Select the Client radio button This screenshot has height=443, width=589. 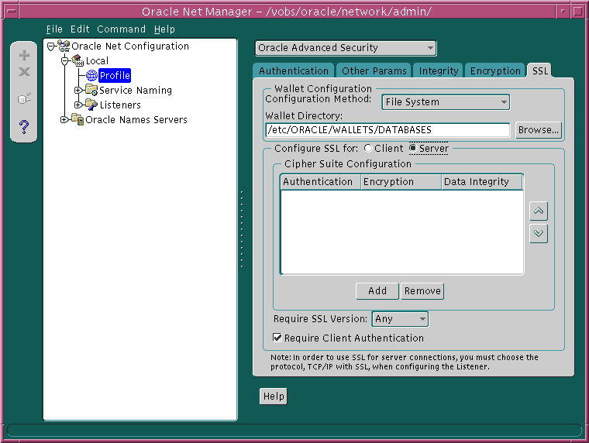click(x=368, y=148)
